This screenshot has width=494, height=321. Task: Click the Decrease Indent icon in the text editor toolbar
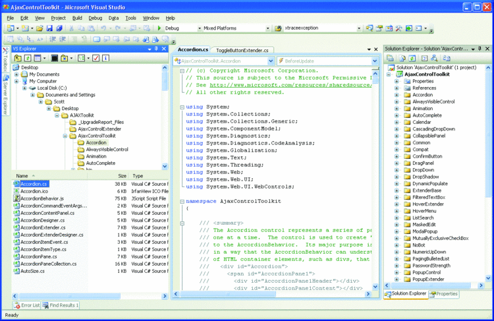click(53, 39)
